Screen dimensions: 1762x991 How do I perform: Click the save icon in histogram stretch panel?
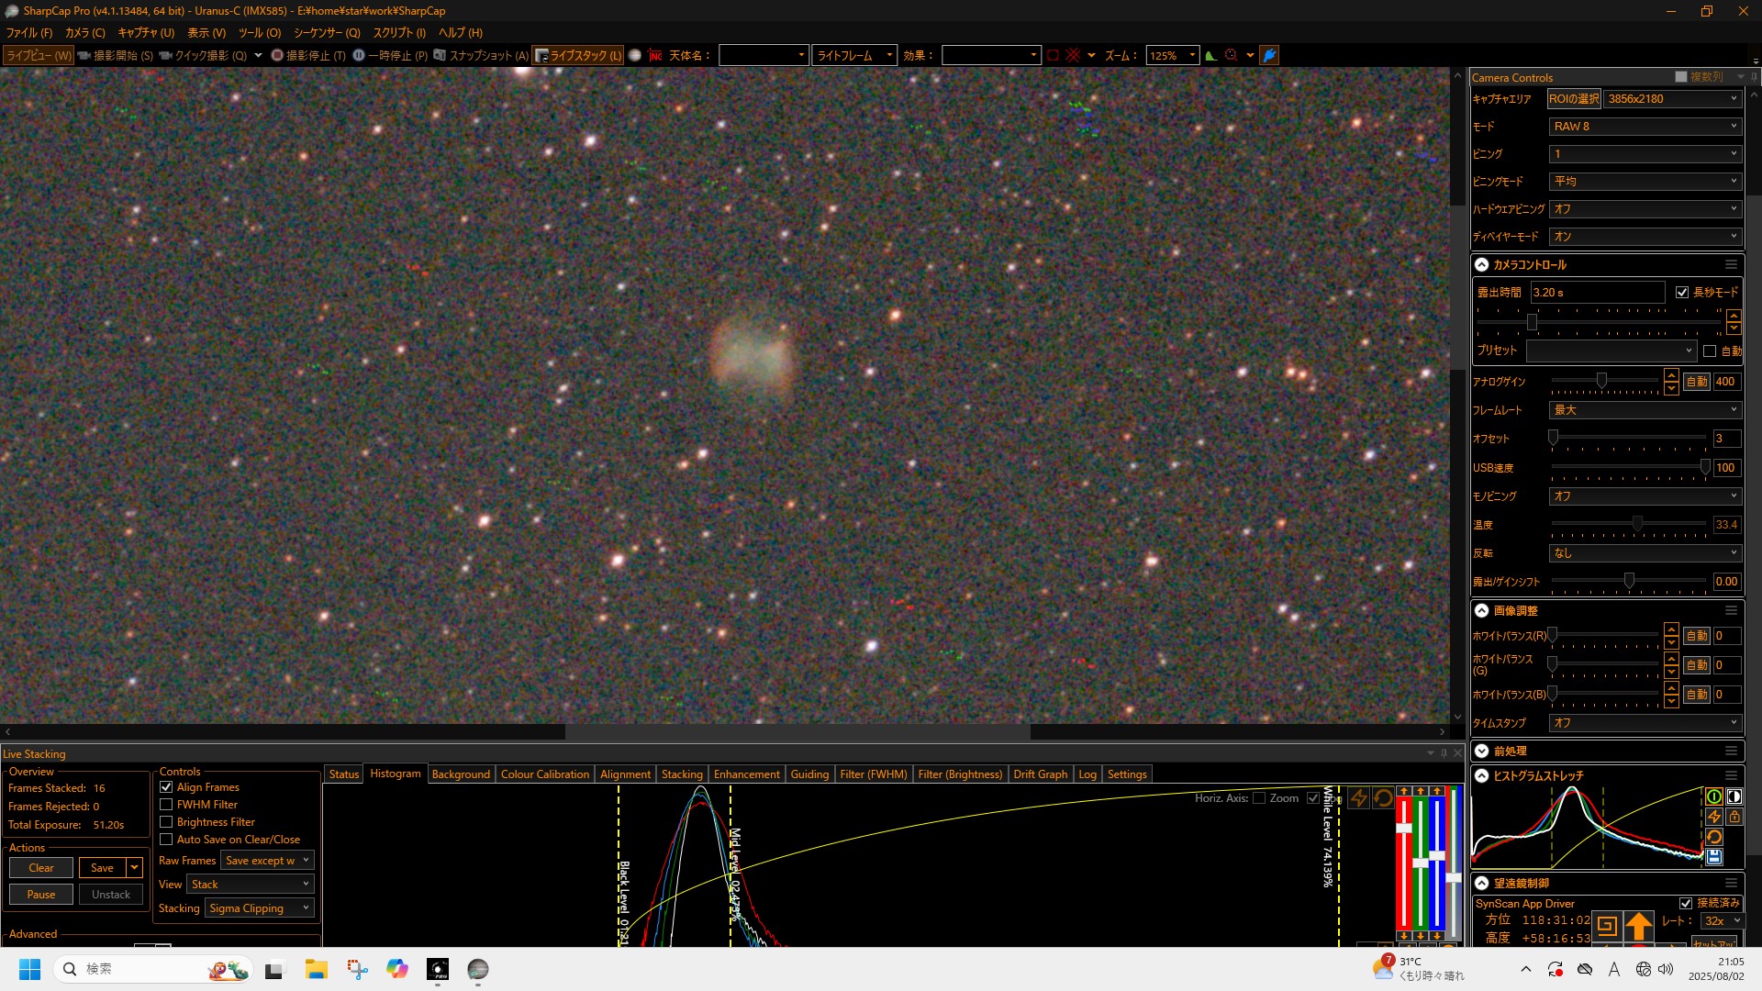pos(1713,857)
